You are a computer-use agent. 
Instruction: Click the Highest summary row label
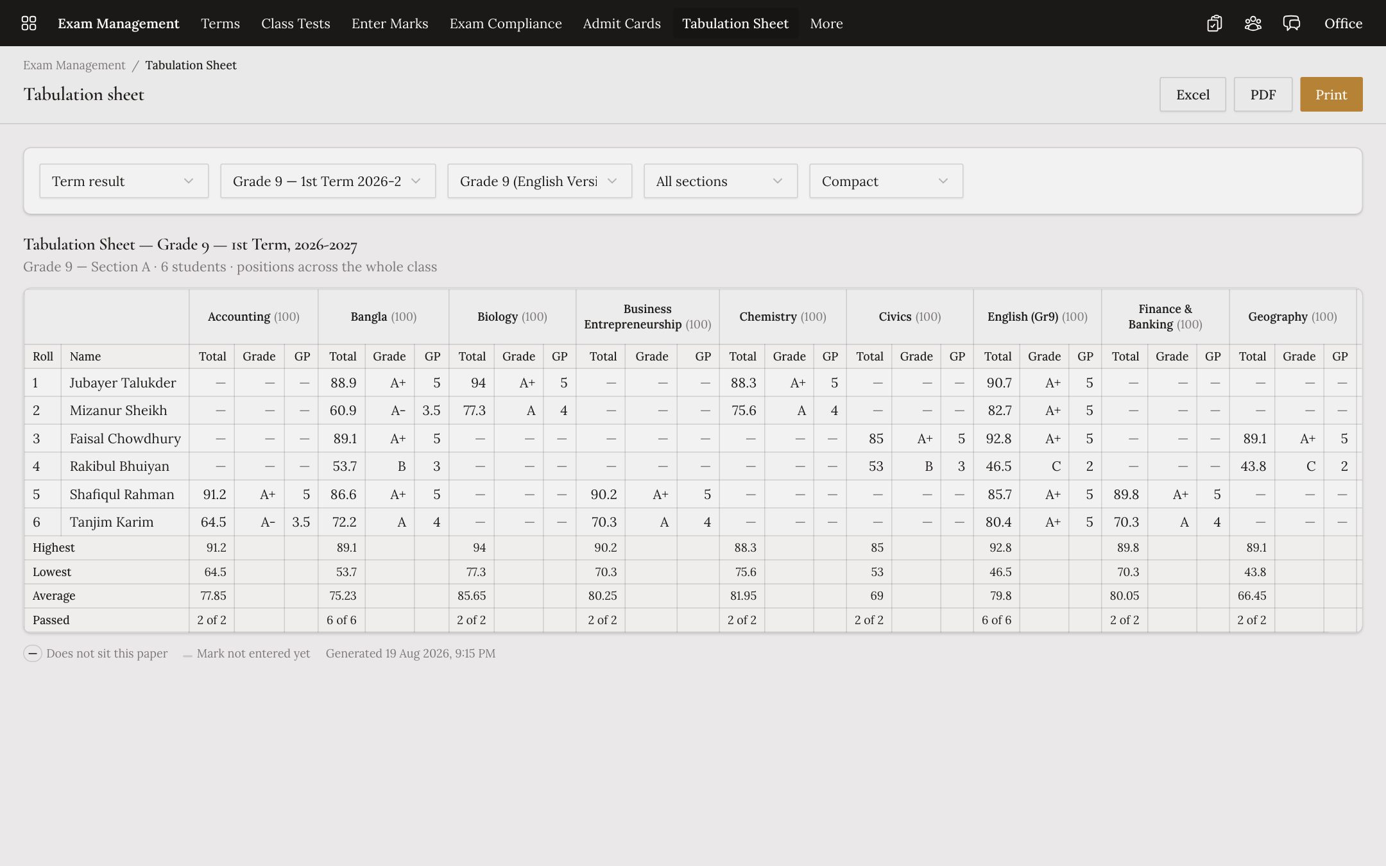pyautogui.click(x=54, y=547)
